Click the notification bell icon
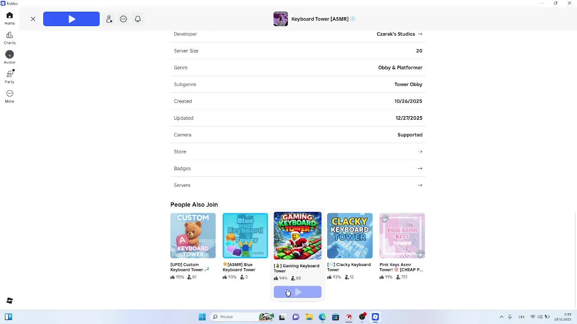Image resolution: width=577 pixels, height=324 pixels. 138,19
